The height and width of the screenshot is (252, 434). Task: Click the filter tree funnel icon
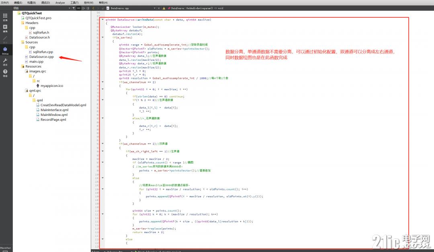(x=74, y=8)
